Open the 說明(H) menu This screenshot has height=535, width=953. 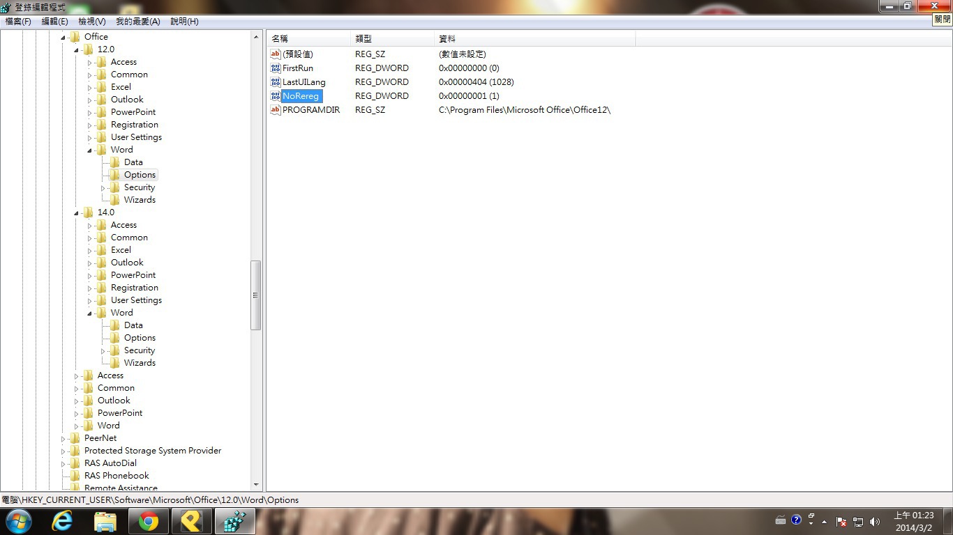[x=185, y=22]
